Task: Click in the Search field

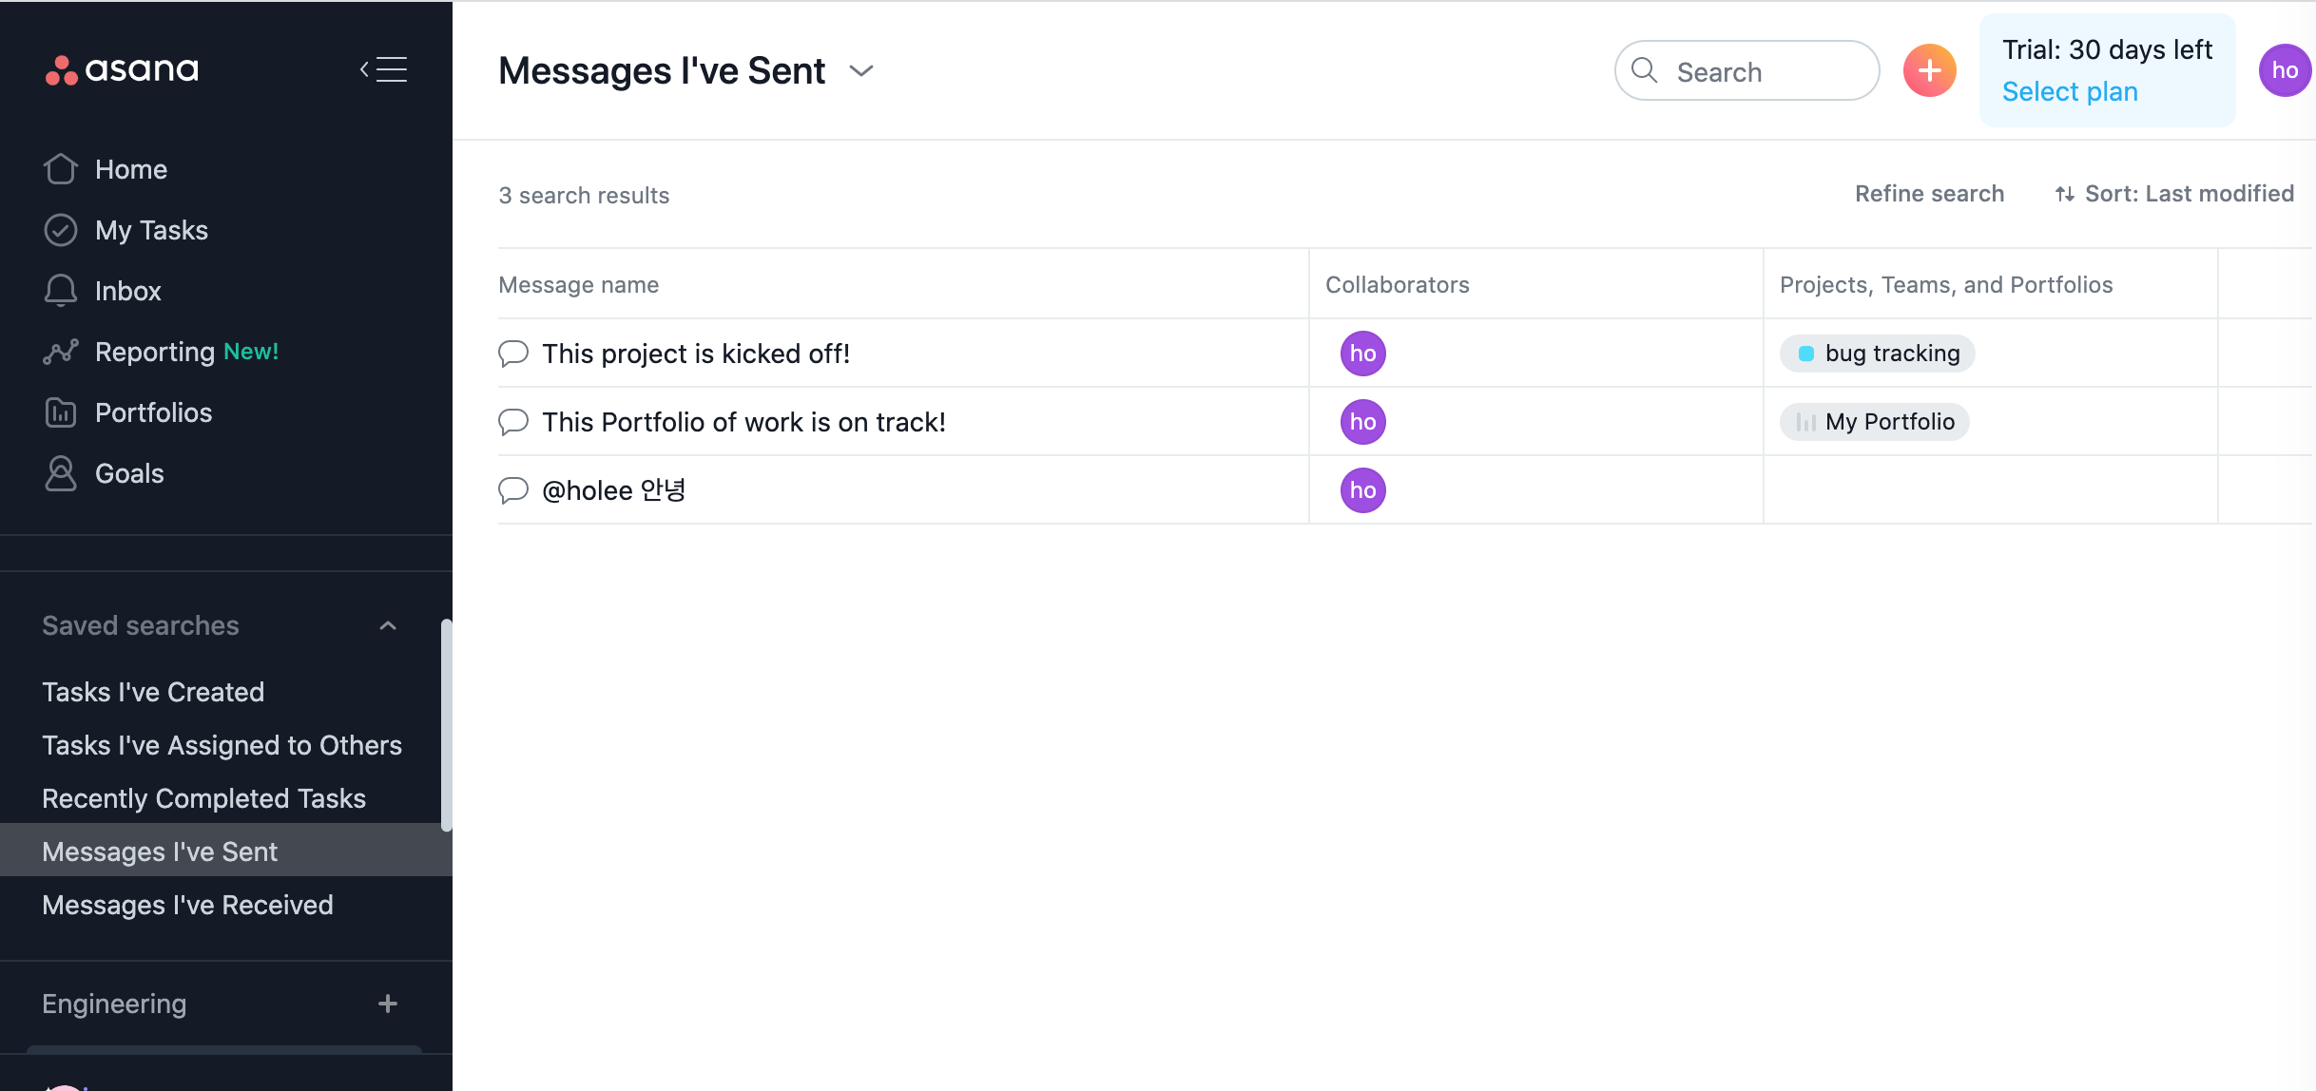Action: pyautogui.click(x=1747, y=71)
